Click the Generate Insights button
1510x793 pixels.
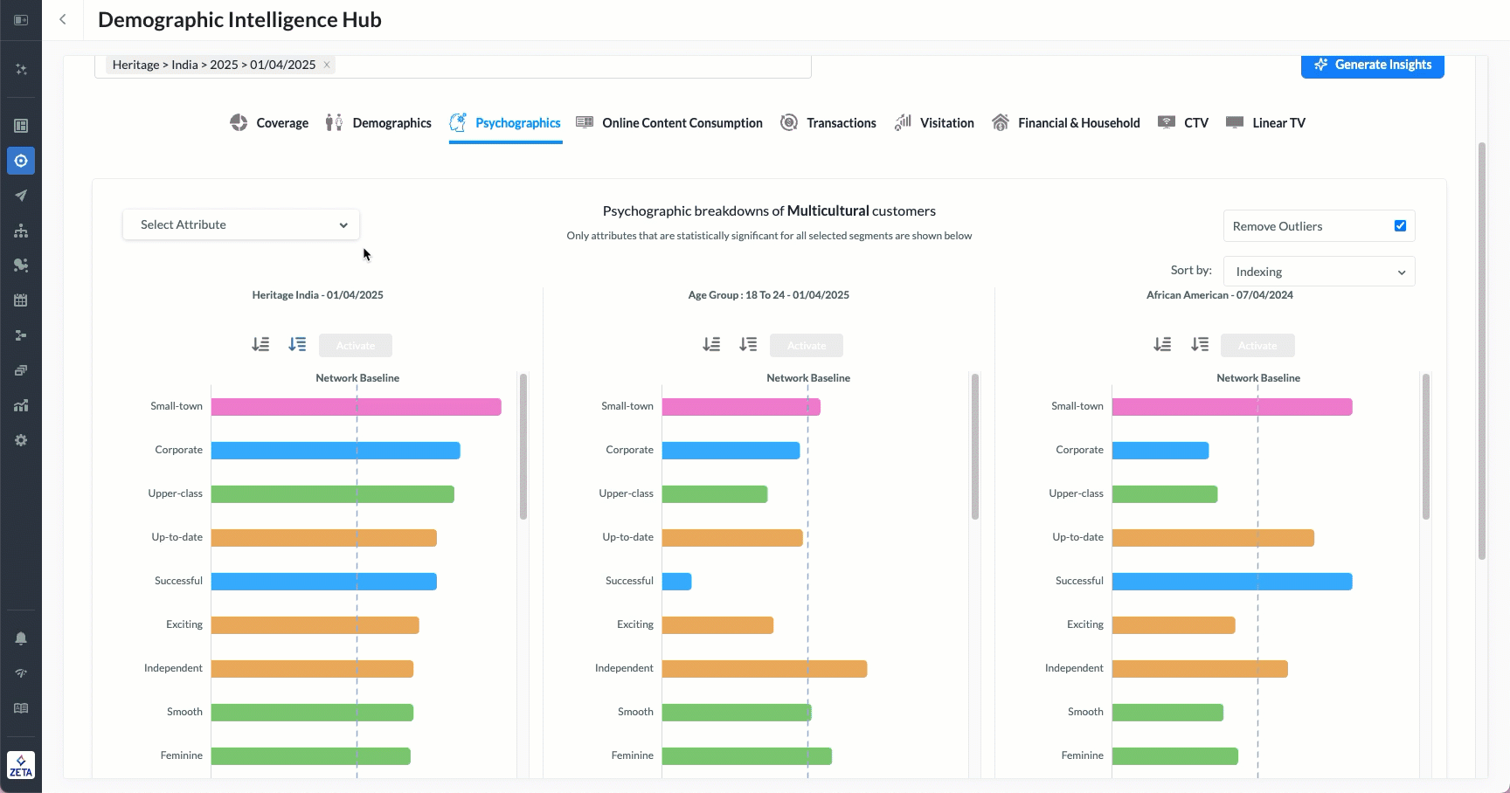(1372, 65)
